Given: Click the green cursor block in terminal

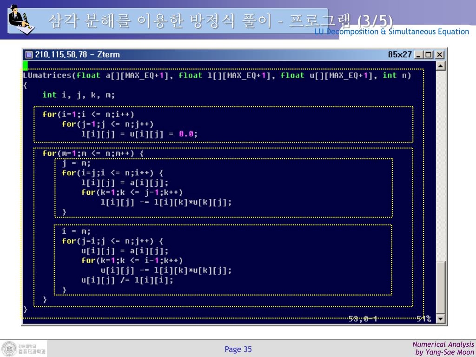Looking at the screenshot, I should (x=25, y=66).
